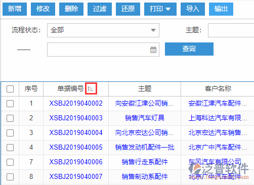Click the 主题 column header
Image resolution: width=254 pixels, height=185 pixels.
click(x=145, y=88)
